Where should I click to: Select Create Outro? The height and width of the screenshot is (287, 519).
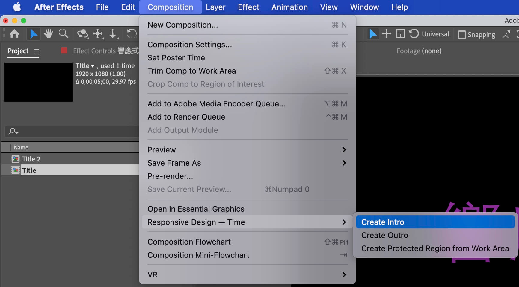[x=435, y=235]
